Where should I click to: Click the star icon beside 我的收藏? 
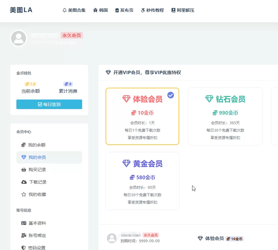pyautogui.click(x=24, y=194)
